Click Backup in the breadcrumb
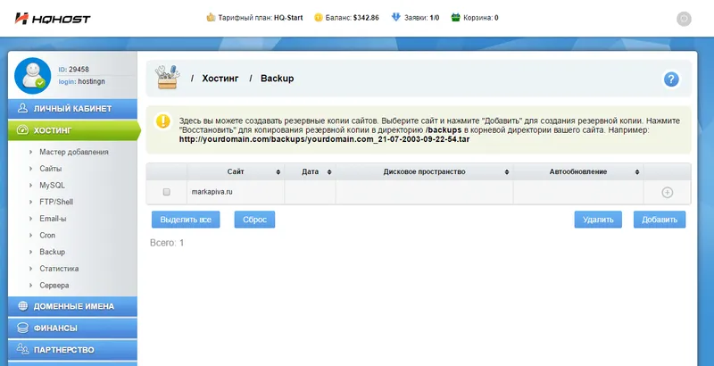 coord(277,79)
